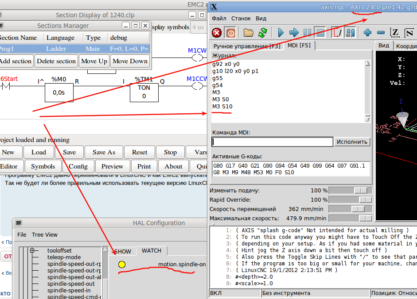
Task: Toggle the AXIS emergency stop button
Action: point(217,33)
